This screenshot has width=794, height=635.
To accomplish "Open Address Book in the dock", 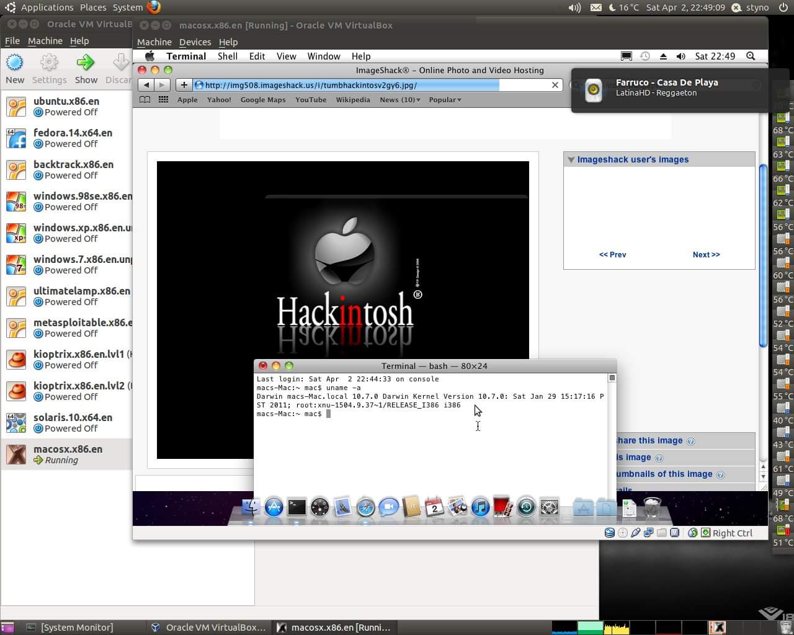I will pos(411,507).
